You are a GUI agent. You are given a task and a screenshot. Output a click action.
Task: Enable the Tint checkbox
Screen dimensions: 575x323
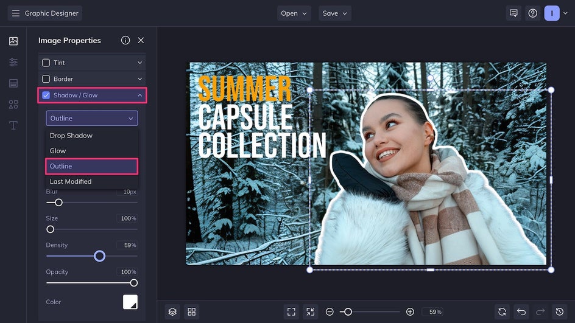[46, 63]
